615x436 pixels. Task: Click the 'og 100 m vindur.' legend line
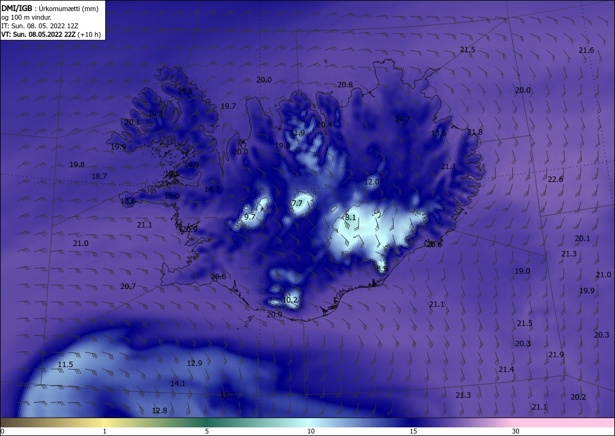tap(26, 17)
